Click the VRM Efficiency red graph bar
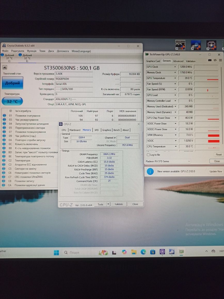Viewport: 224px width, 299px height. [x=213, y=136]
